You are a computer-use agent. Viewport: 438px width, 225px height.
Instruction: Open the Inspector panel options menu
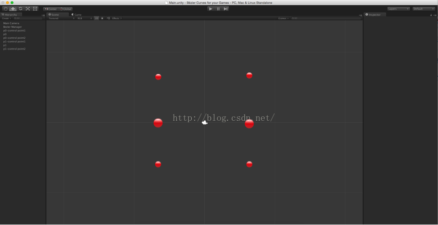click(x=435, y=15)
